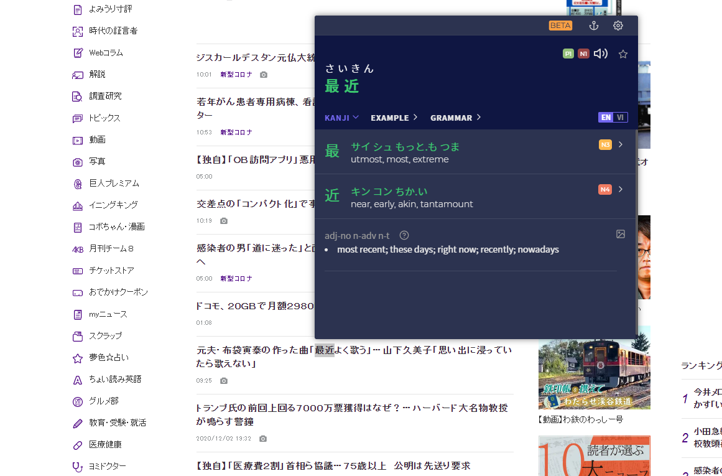This screenshot has height=476, width=722.
Task: Open the image lookup icon for the definition
Action: 620,234
